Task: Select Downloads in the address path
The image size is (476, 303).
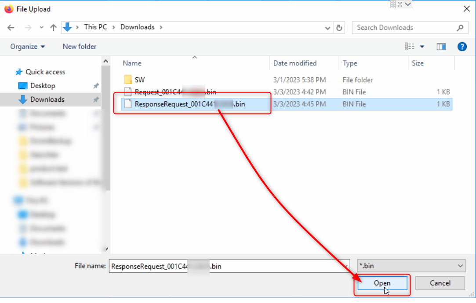Action: point(138,27)
